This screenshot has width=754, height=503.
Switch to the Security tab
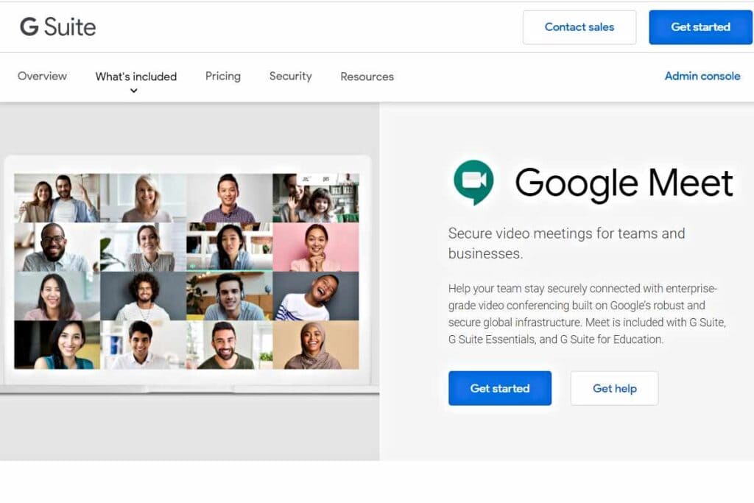(290, 76)
